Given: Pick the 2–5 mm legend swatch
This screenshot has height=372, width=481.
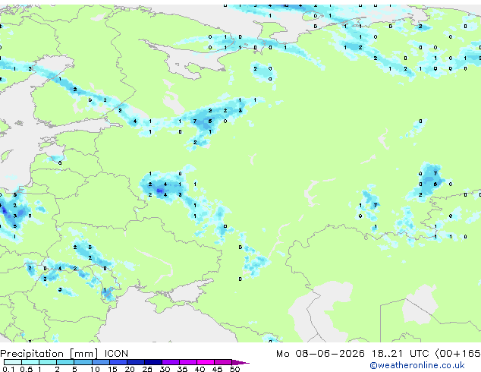Looking at the screenshot, I should click(65, 362).
